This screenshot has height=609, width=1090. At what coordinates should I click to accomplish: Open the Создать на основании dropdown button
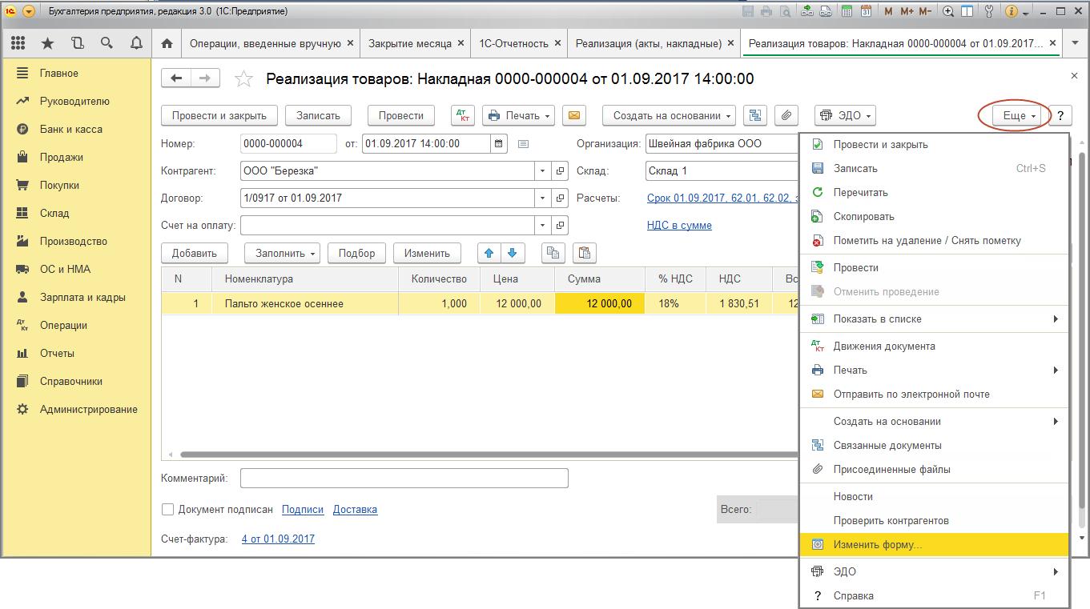669,116
